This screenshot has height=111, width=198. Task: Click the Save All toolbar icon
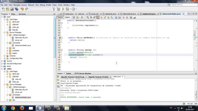(x=16, y=9)
